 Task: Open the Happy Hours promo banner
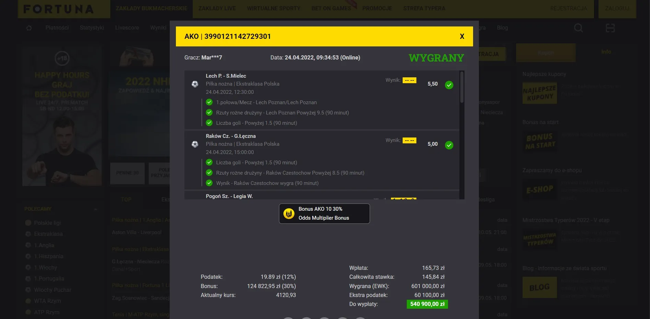62,116
